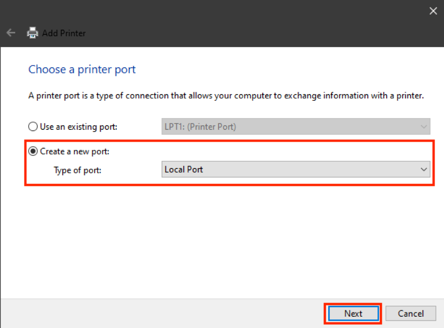Click the Add Printer title text
This screenshot has height=328, width=444.
point(64,33)
